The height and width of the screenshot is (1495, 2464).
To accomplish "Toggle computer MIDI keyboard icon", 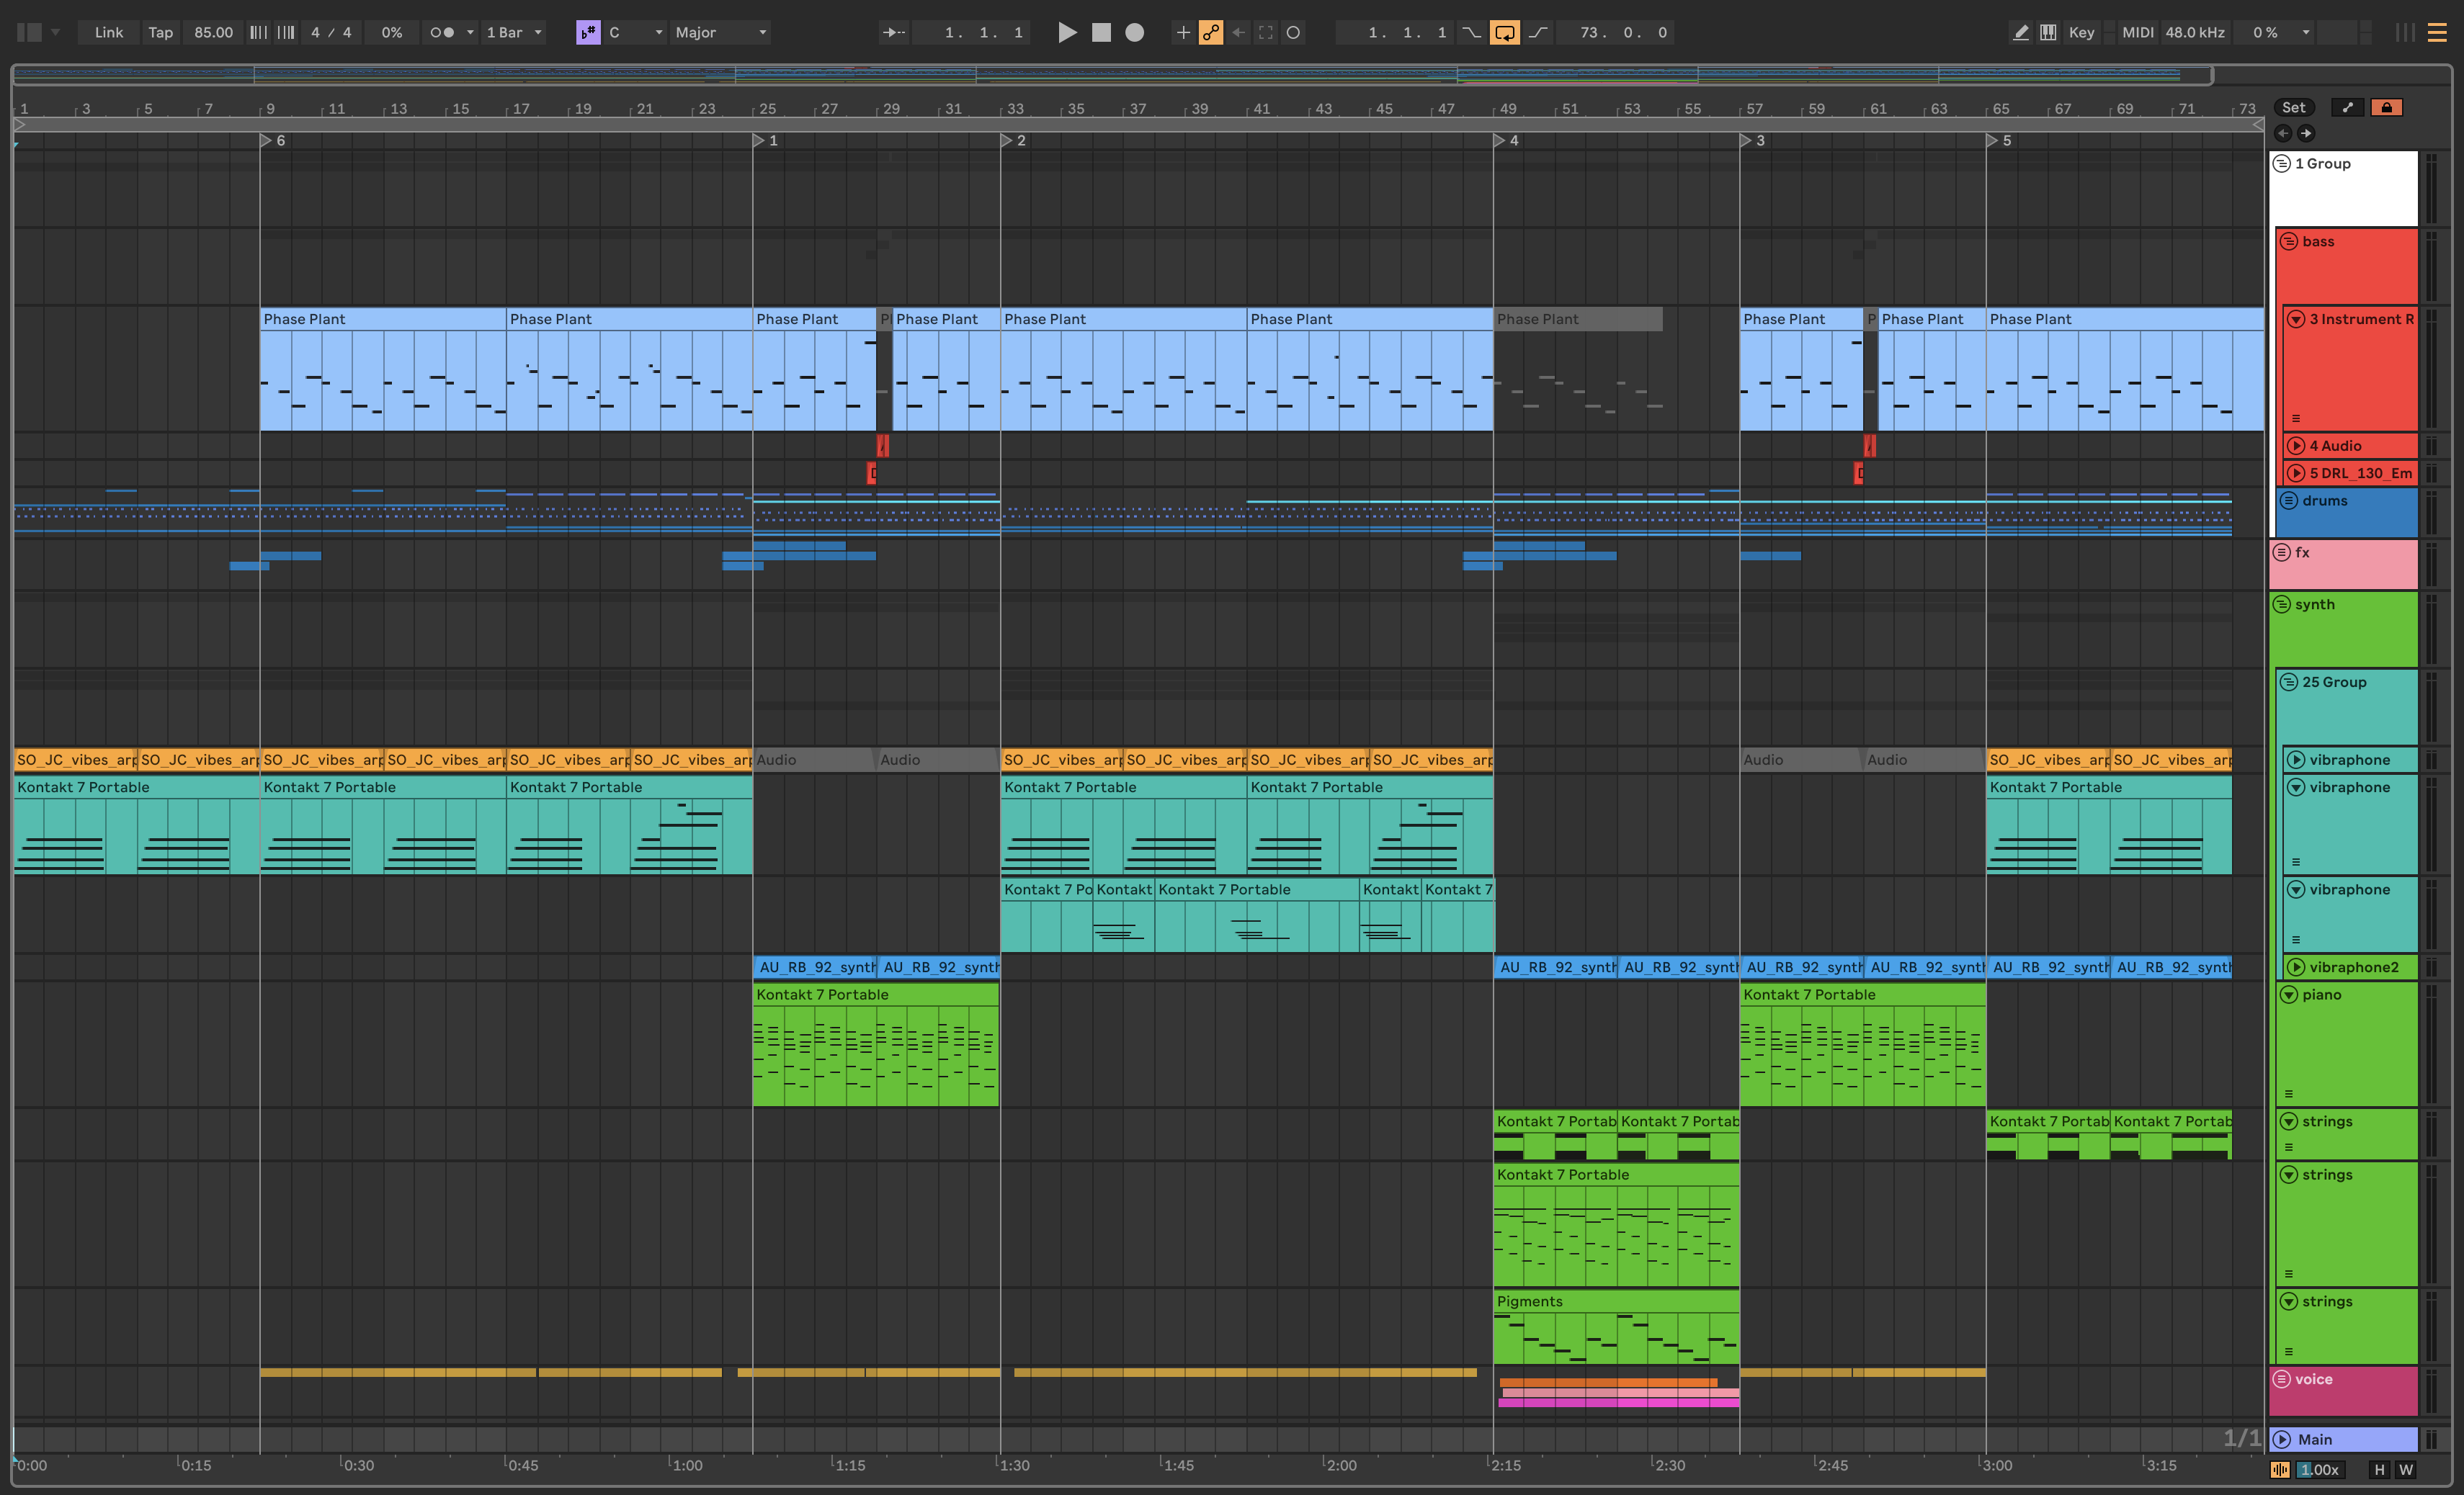I will point(2048,32).
